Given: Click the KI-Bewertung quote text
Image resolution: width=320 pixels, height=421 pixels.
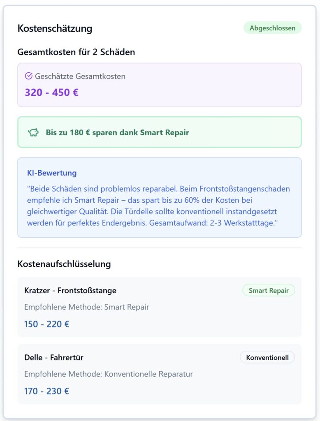Looking at the screenshot, I should 158,206.
